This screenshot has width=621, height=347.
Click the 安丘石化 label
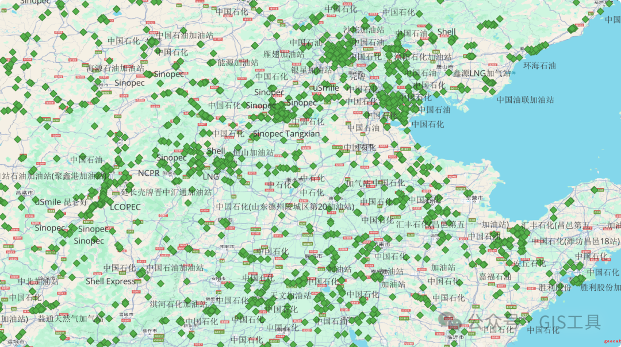530,264
